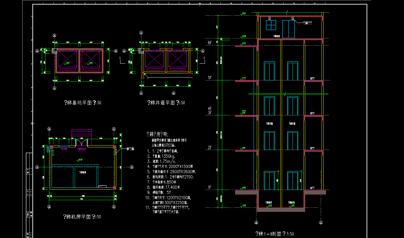
Task: Click the '梯1-1剖面 1:50' section title
Action: click(x=275, y=234)
